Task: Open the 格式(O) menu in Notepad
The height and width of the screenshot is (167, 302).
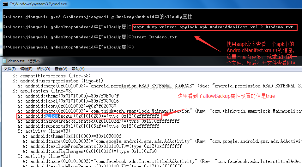Action: pos(43,69)
